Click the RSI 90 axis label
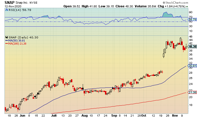 [191, 12]
